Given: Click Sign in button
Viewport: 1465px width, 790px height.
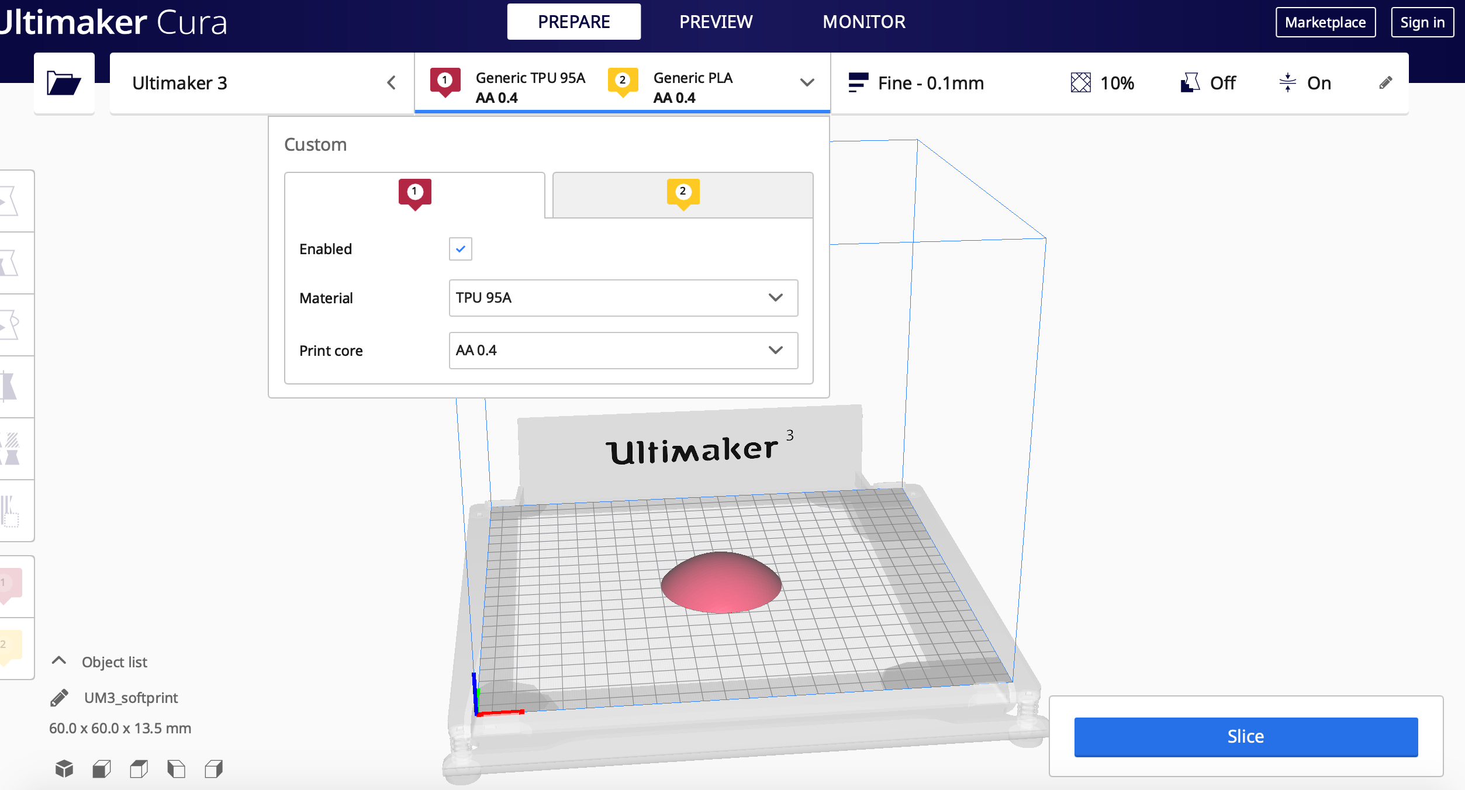Looking at the screenshot, I should [x=1422, y=22].
